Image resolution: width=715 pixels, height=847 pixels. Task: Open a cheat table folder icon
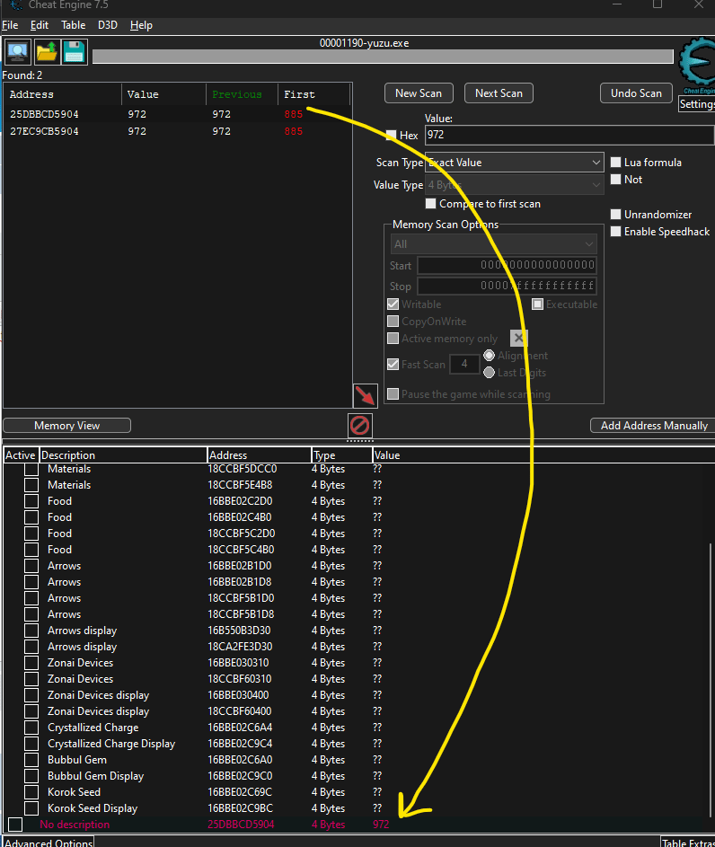(47, 52)
